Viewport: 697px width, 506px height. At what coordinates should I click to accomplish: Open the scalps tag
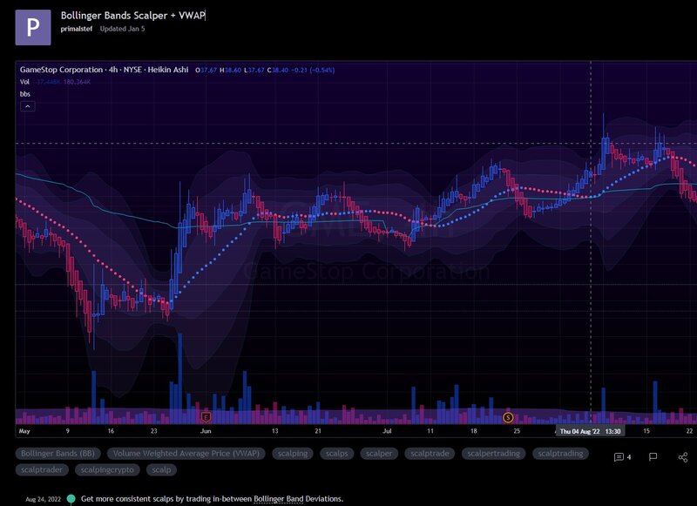(336, 454)
